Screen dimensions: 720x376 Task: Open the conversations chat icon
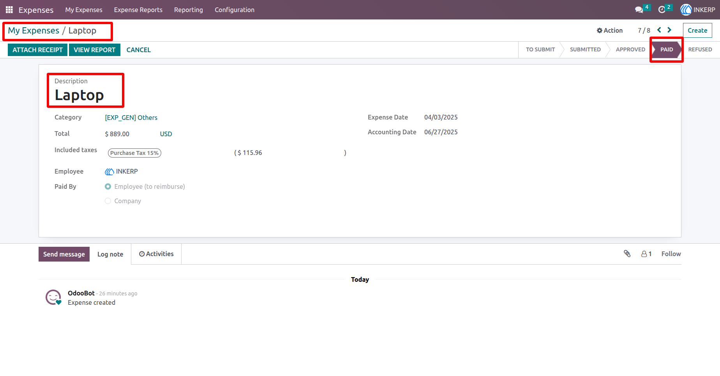(x=639, y=10)
